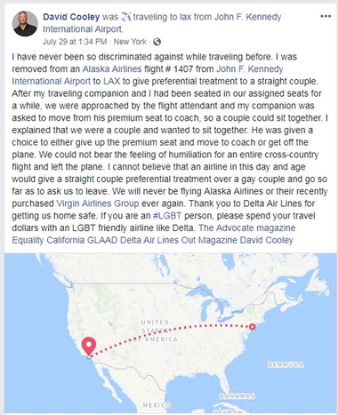Click the Virgin Airlines Group link
Screen dimensions: 338x415
point(98,204)
